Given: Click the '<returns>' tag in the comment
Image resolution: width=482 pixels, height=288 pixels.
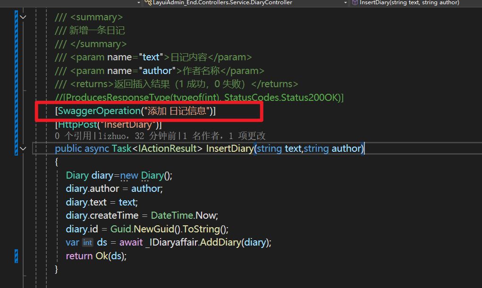Looking at the screenshot, I should 92,84.
